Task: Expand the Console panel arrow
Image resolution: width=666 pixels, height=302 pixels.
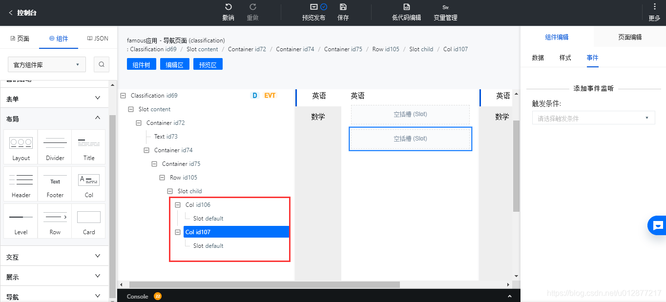Action: [510, 296]
